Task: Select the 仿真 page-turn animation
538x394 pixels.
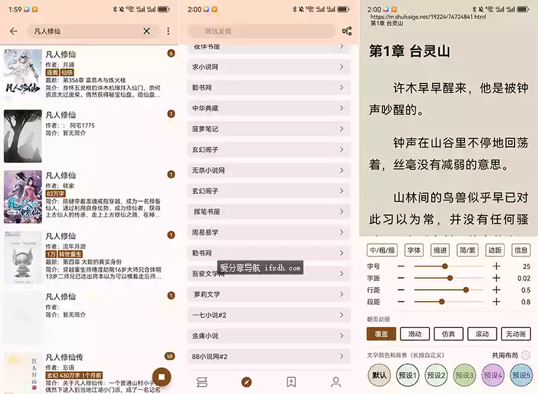Action: [448, 333]
